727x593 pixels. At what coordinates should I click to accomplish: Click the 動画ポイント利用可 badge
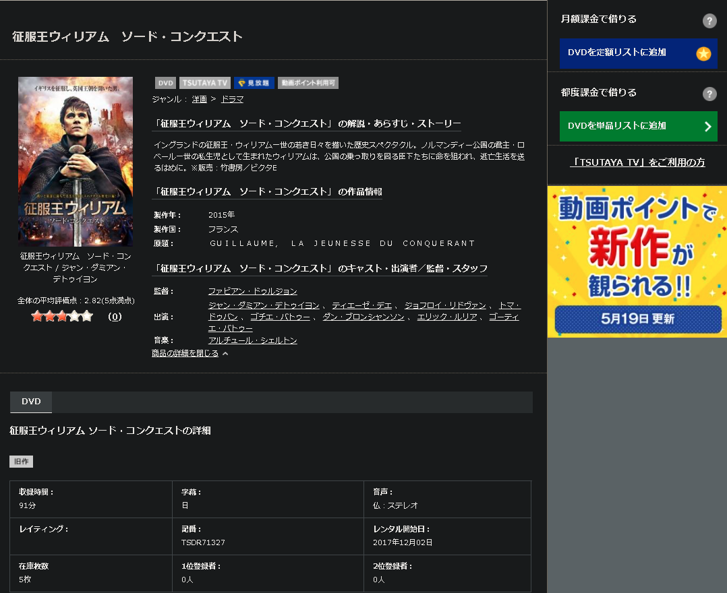click(x=308, y=83)
